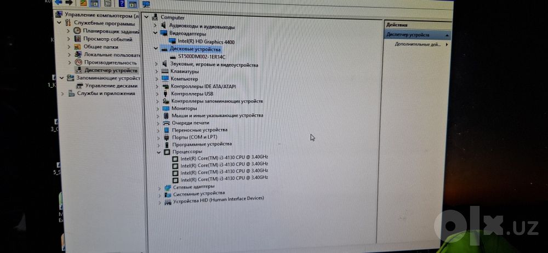Click the Производительность icon
The image size is (548, 253).
tap(78, 62)
